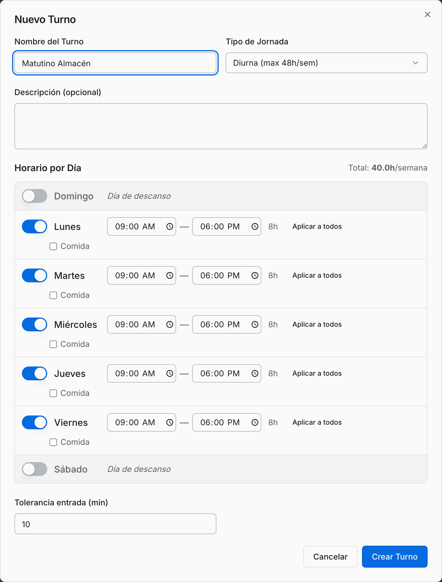Screen dimensions: 442x582
Task: Open the clock picker for Jueves start time
Action: [x=170, y=373]
